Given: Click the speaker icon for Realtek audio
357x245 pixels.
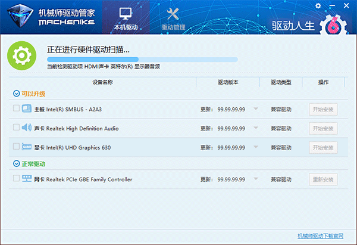Looking at the screenshot, I should coord(27,128).
